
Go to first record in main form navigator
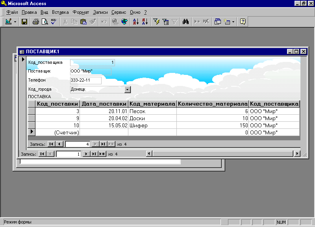[x=42, y=154]
